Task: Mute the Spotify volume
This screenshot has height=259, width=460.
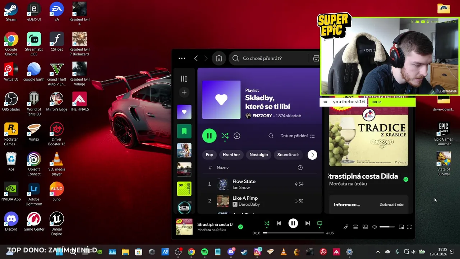Action: (374, 227)
